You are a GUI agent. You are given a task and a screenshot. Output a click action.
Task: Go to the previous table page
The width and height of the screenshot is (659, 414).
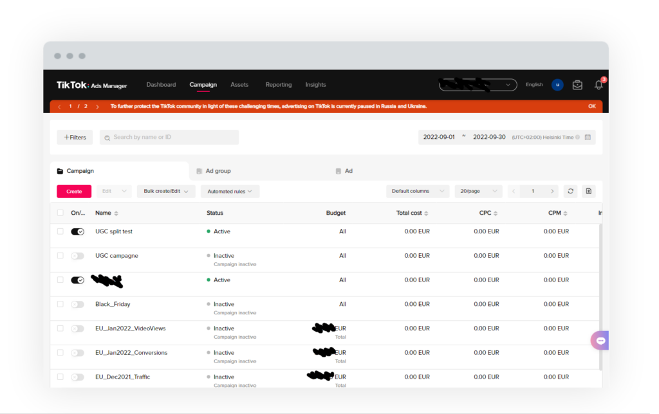tap(514, 191)
